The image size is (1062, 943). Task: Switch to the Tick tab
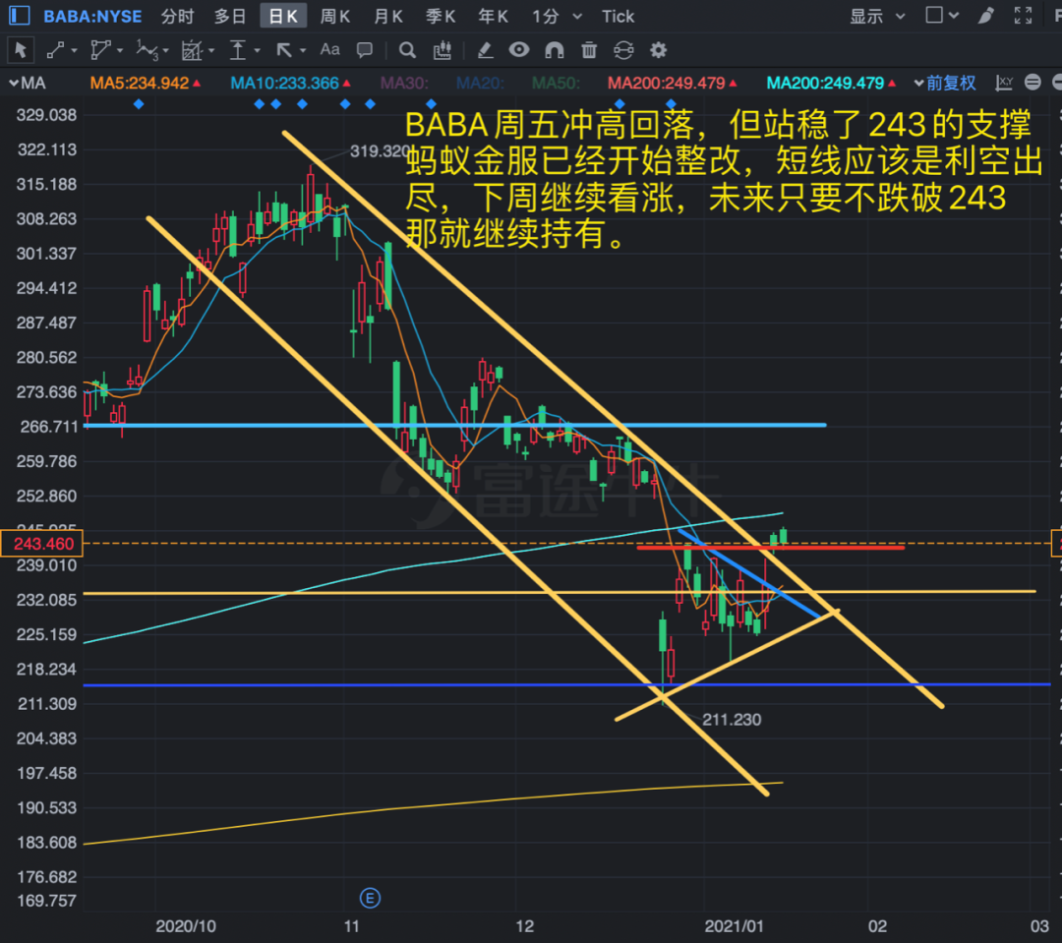tap(618, 17)
